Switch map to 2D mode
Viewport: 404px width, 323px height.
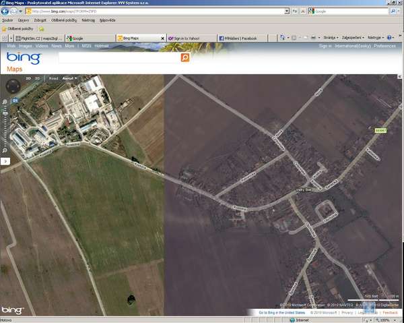pos(28,78)
